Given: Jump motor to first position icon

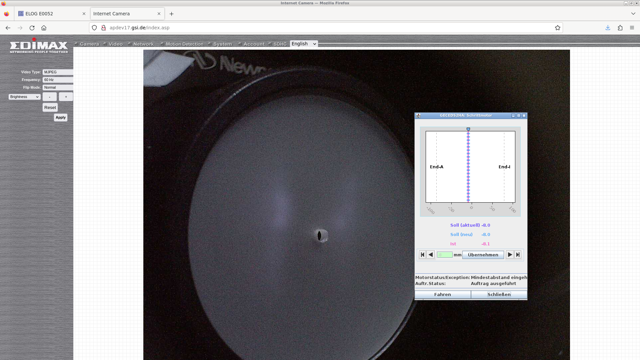Looking at the screenshot, I should (422, 255).
